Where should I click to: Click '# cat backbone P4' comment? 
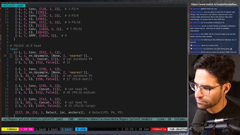[x=78, y=59]
